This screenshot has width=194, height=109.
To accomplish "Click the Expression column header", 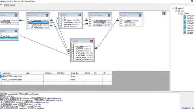I will 13,73.
